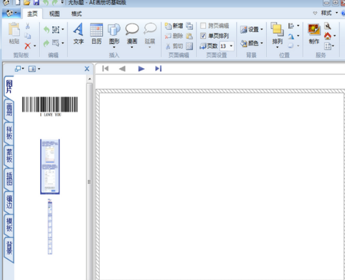Select the 漫画 speech bubble tool

coord(132,33)
